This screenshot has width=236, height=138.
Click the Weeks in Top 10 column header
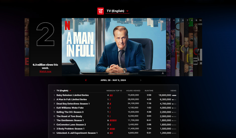coord(114,91)
